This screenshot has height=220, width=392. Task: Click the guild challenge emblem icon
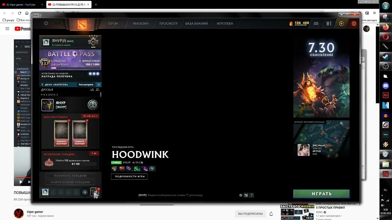coord(49,162)
